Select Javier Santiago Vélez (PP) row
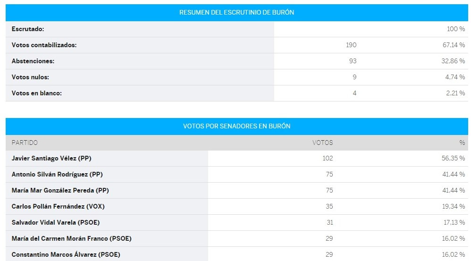 tap(237, 158)
